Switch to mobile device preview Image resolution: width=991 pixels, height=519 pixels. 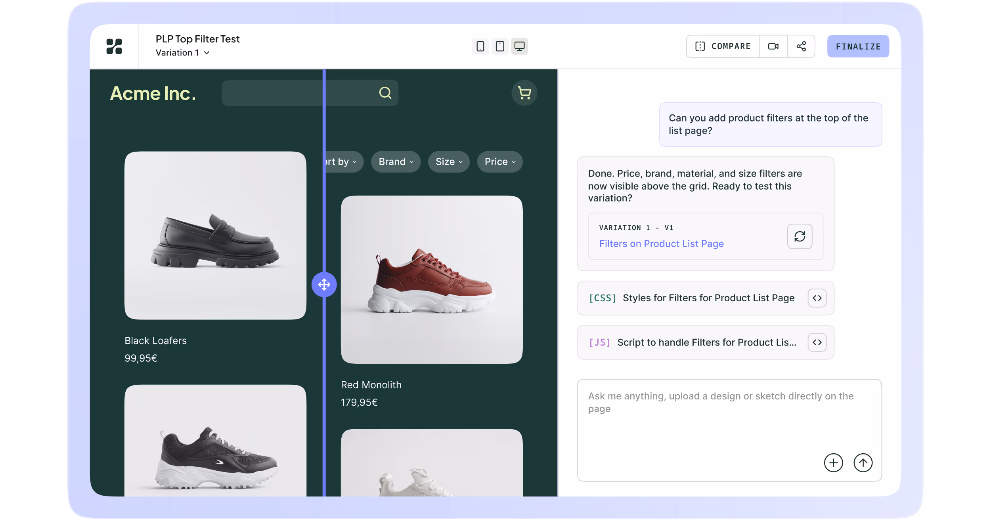[480, 46]
